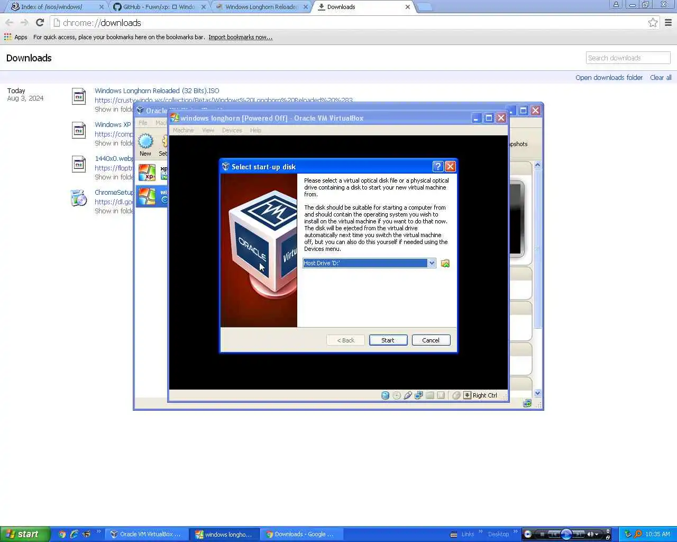Open the Windows Start menu
The height and width of the screenshot is (542, 677).
click(x=25, y=534)
